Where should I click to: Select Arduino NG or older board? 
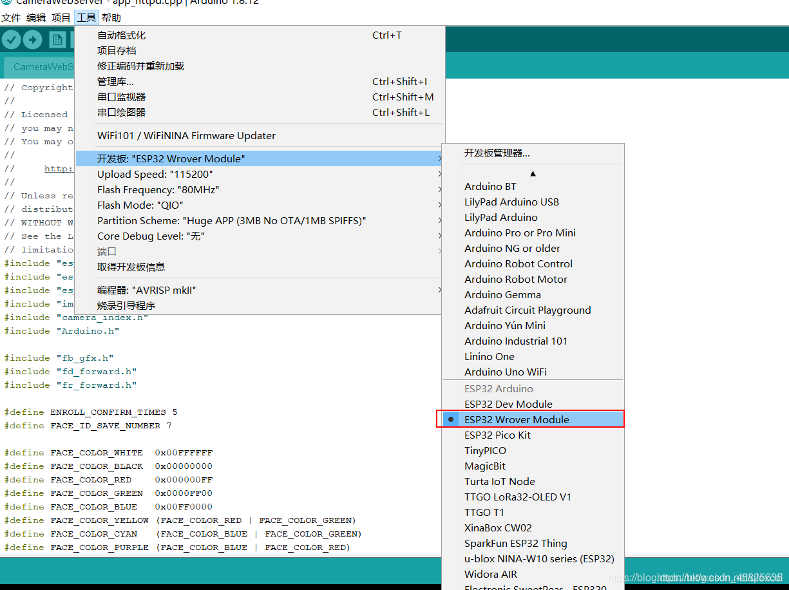click(533, 249)
